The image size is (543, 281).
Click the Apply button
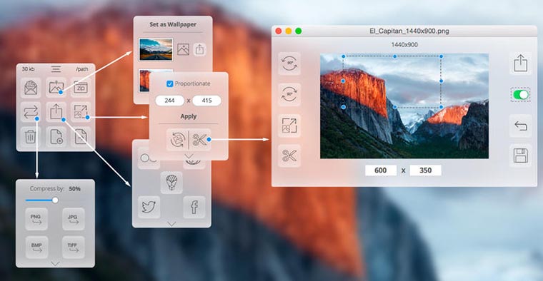click(189, 116)
